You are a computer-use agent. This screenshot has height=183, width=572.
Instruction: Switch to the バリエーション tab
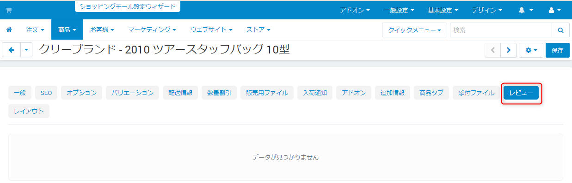(132, 93)
